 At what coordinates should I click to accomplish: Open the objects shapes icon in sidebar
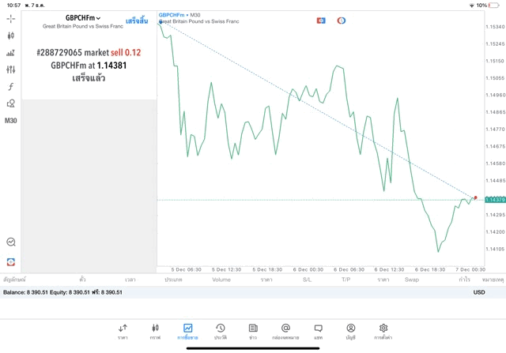(x=10, y=103)
